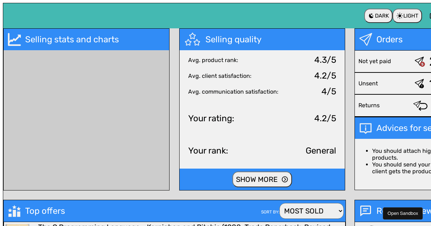Click the stars icon on Selling quality panel
431x226 pixels.
tap(192, 39)
